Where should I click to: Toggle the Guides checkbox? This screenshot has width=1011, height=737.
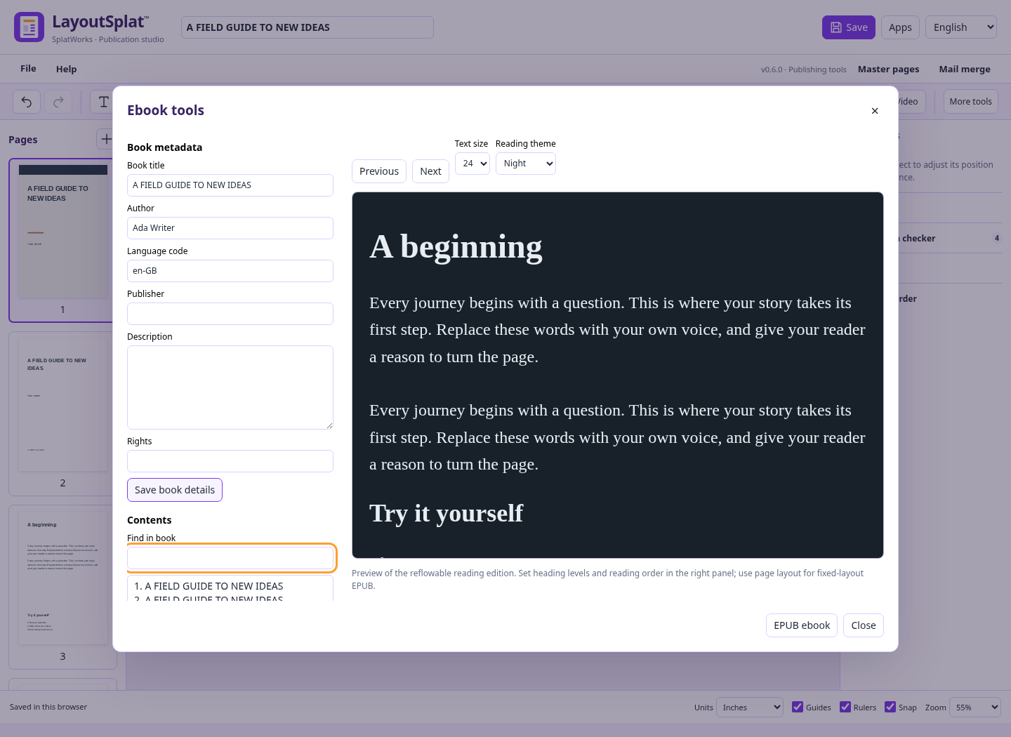tap(798, 707)
